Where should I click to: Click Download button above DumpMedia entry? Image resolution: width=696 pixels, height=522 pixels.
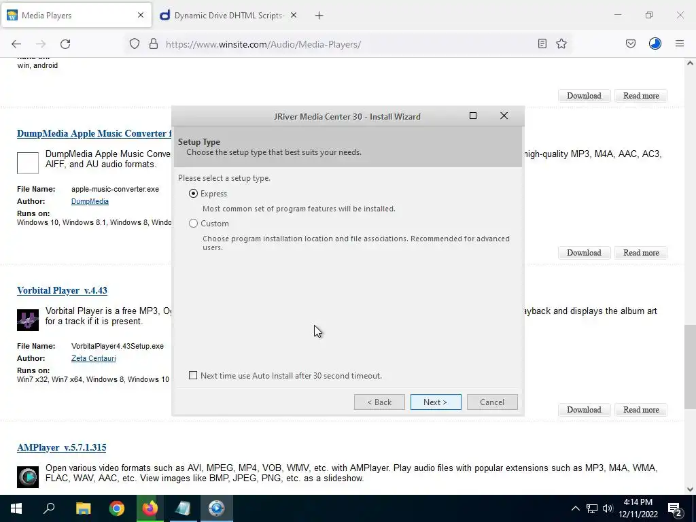tap(584, 96)
